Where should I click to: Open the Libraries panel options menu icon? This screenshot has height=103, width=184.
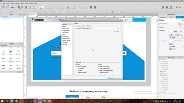[20, 43]
